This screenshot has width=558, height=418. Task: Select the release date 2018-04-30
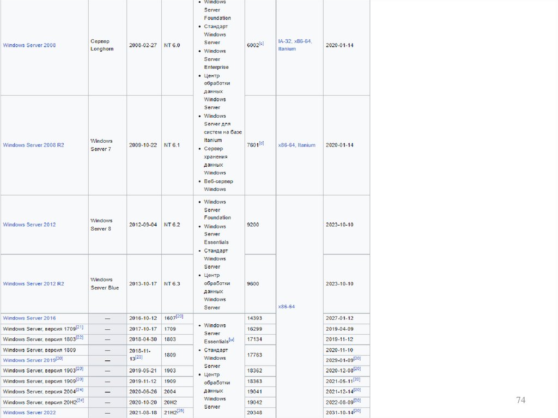143,340
